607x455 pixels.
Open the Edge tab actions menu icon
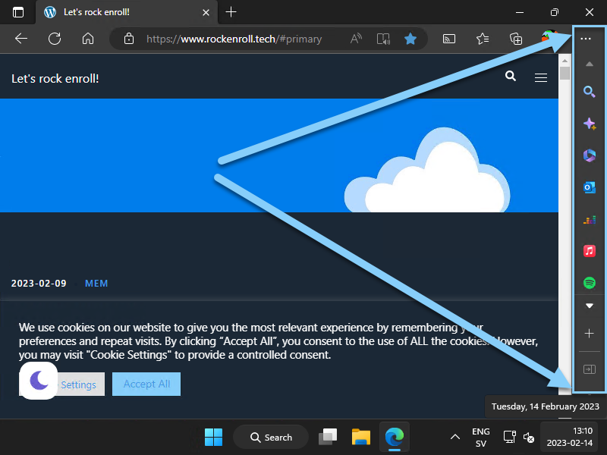[17, 12]
